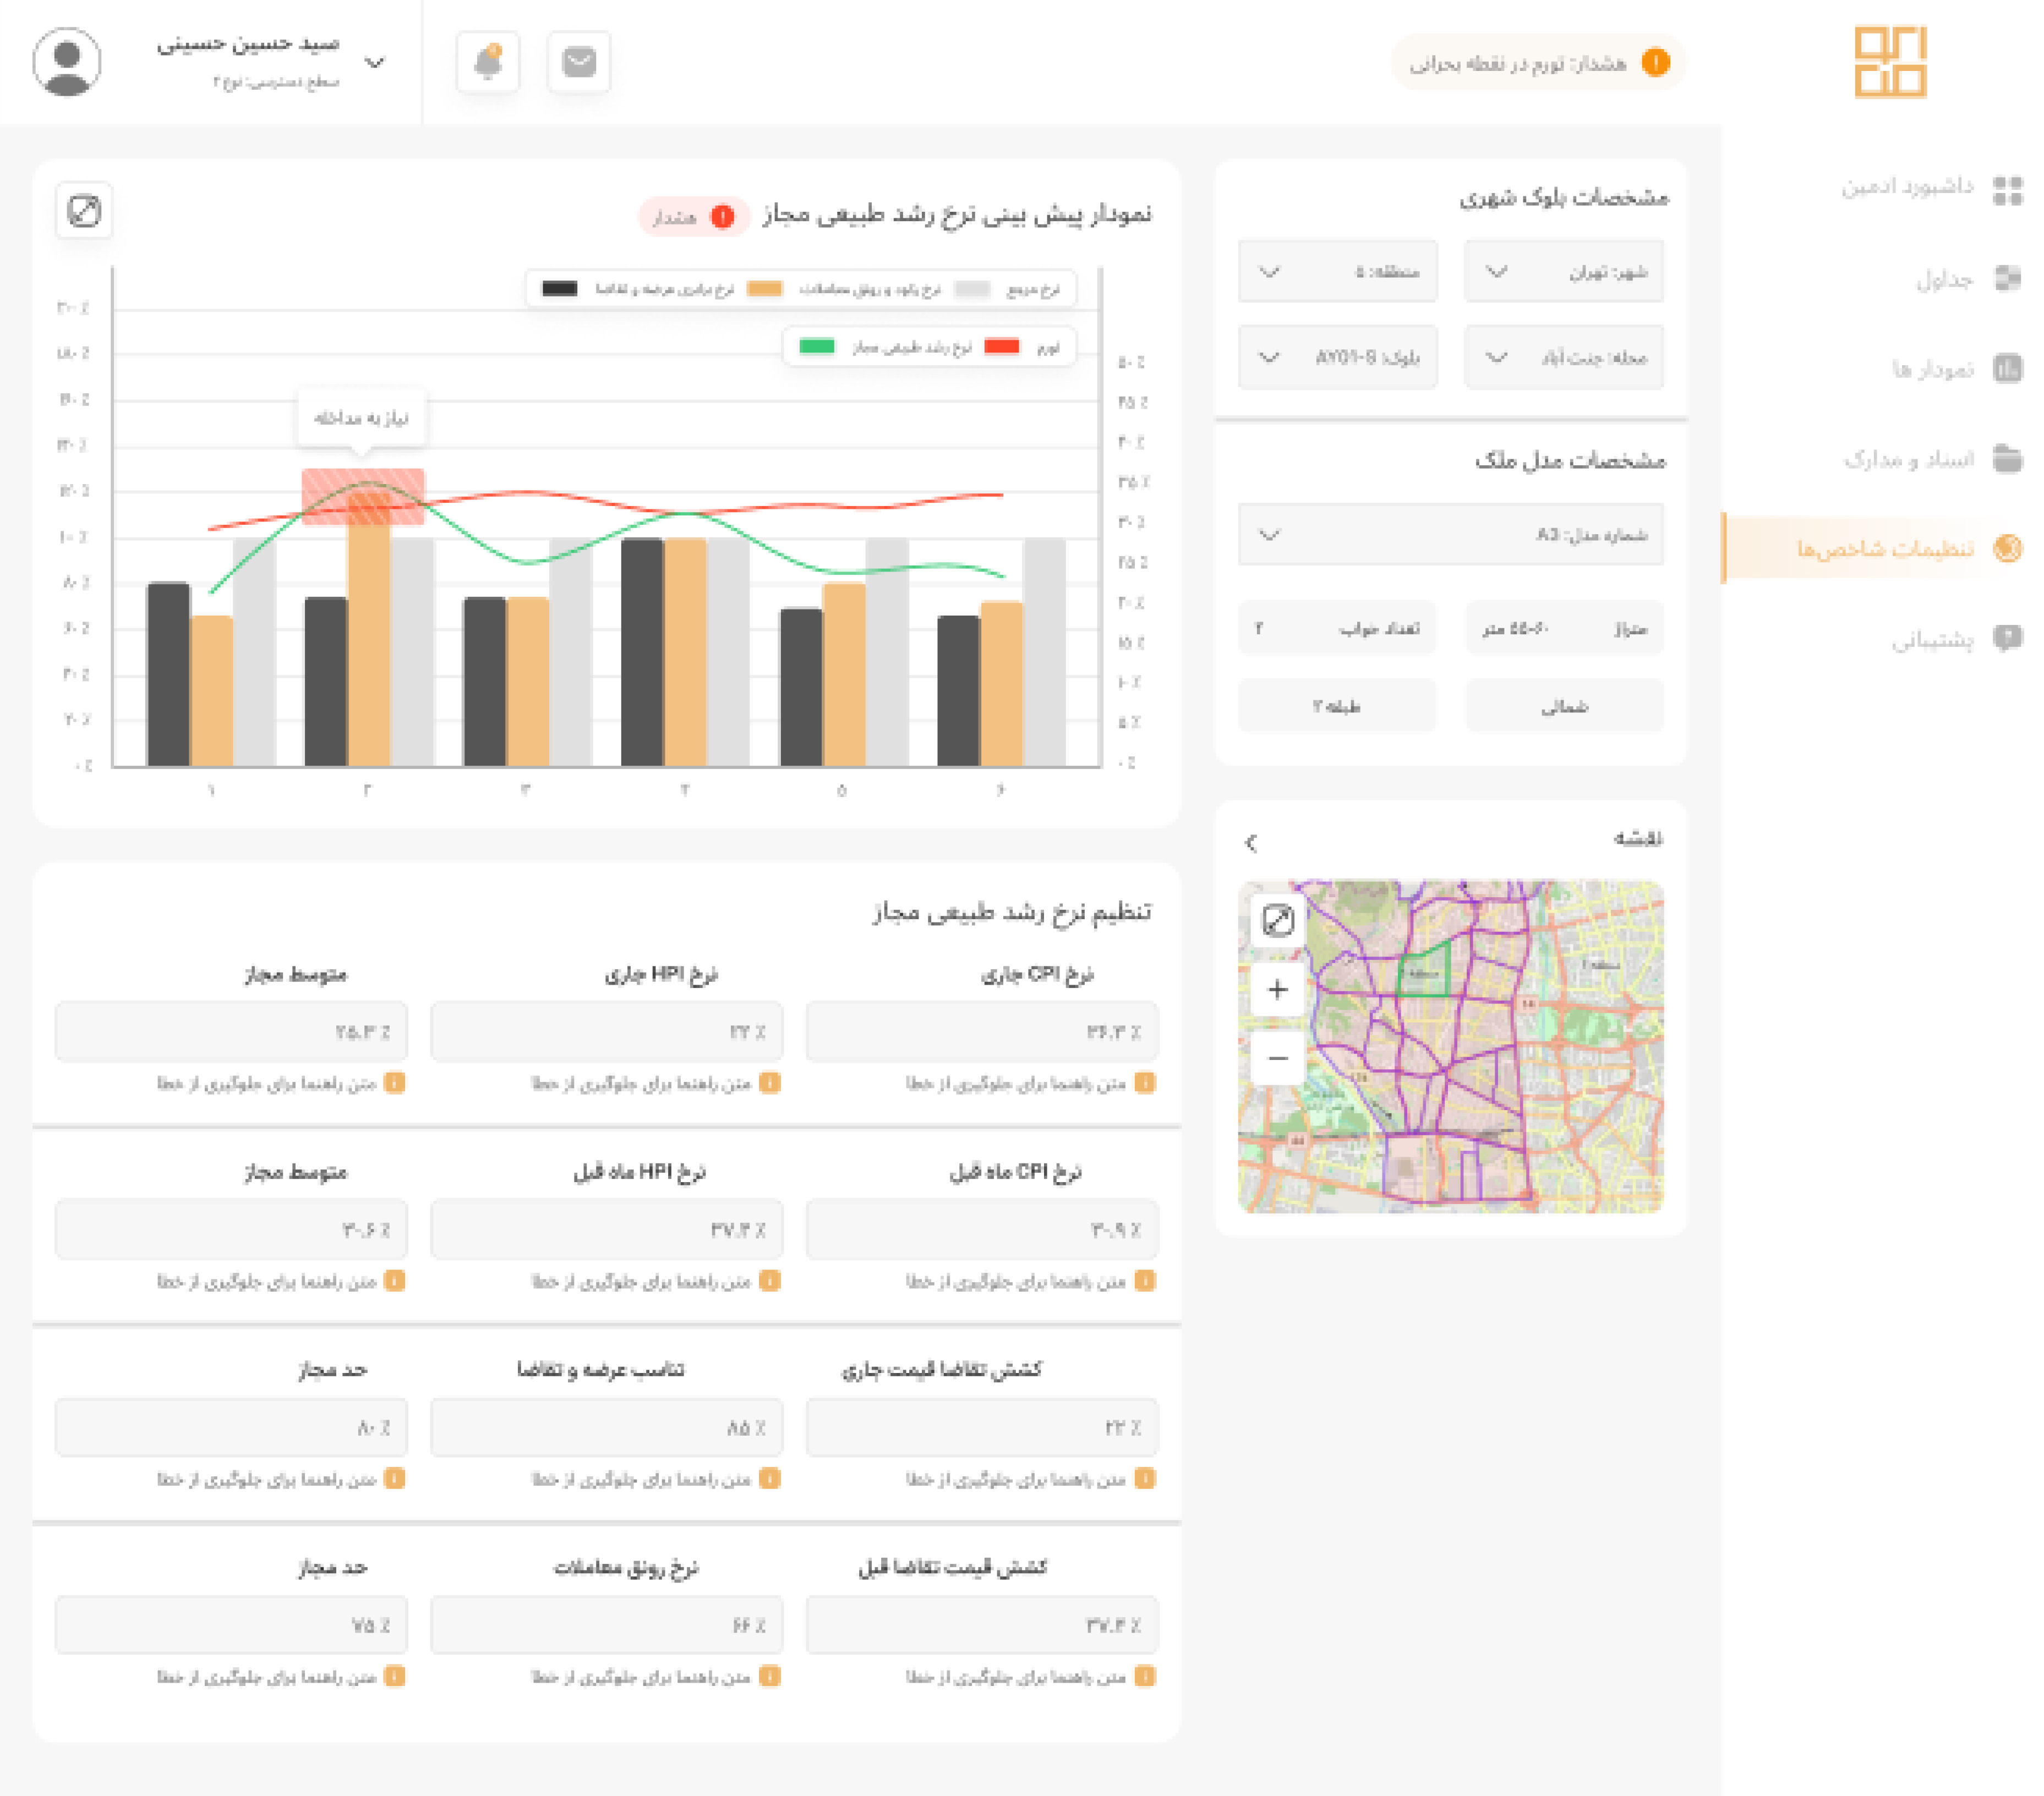2044x1796 pixels.
Task: Open پشتیبانی support menu item
Action: coord(1932,639)
